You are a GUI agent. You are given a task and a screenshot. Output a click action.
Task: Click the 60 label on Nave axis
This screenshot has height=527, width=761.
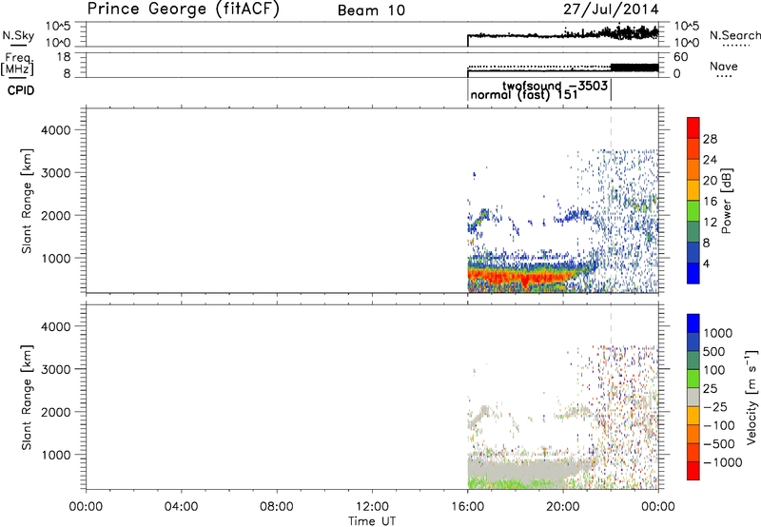[681, 57]
